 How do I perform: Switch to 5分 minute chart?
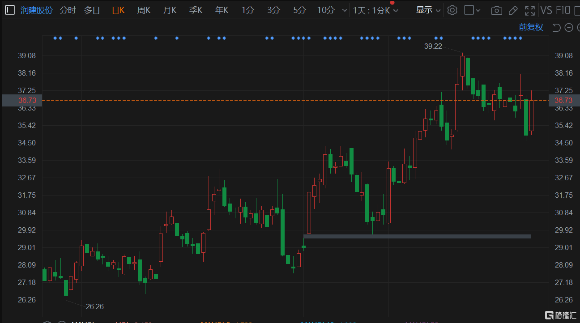(299, 10)
